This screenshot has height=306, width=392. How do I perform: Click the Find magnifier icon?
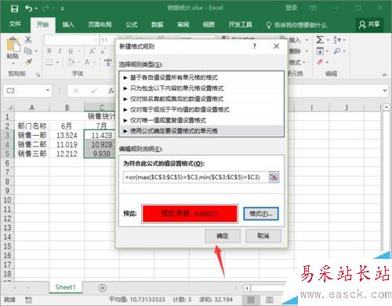point(337,51)
